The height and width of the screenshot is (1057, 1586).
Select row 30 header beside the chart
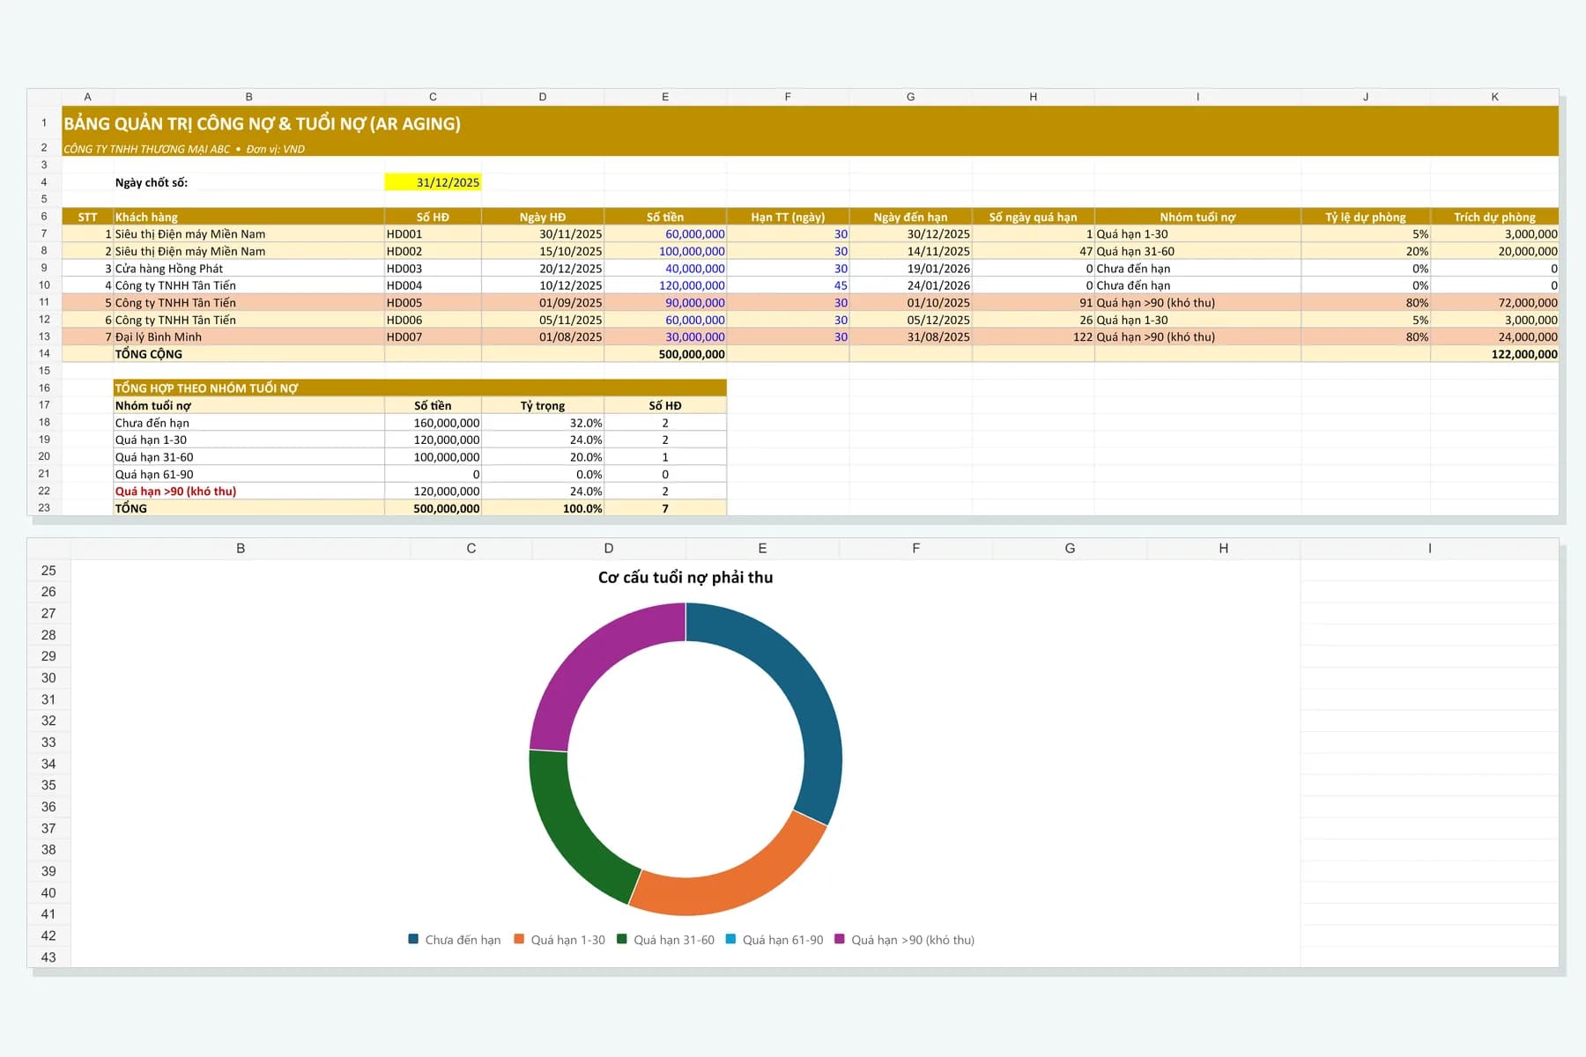click(48, 677)
